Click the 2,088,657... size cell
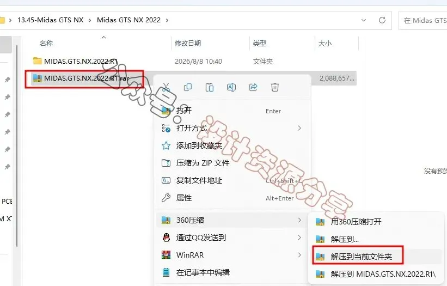447x286 pixels. (337, 78)
